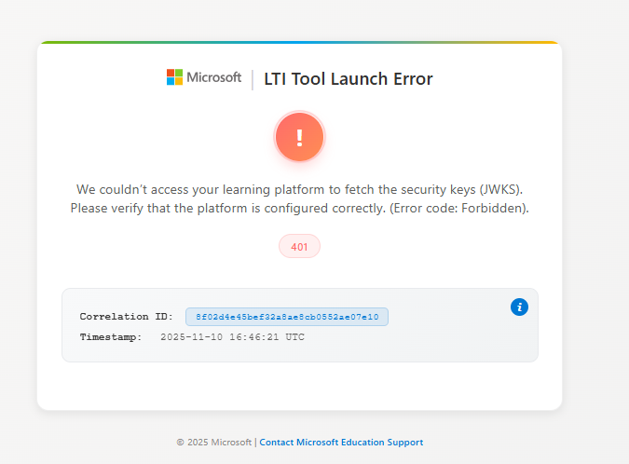Click the Correlation ID label

(x=127, y=317)
